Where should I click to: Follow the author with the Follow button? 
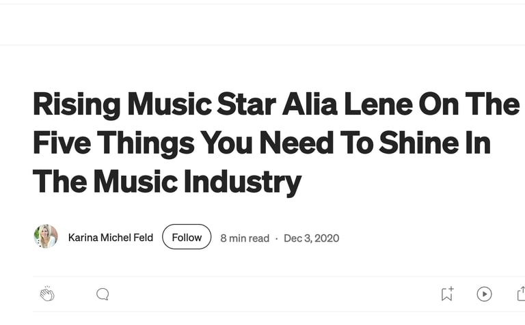pos(187,238)
